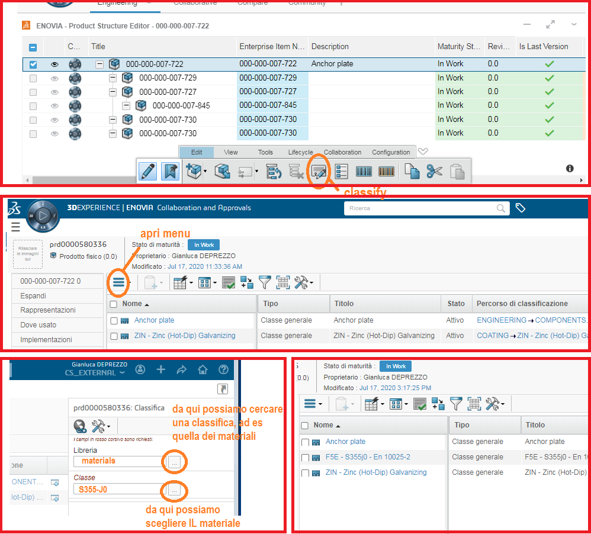The image size is (591, 534).
Task: Tick the checkbox next to F5E - S355j0
Action: coord(305,458)
